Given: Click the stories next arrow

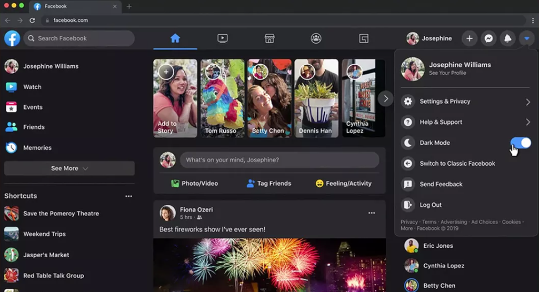Looking at the screenshot, I should pyautogui.click(x=386, y=98).
